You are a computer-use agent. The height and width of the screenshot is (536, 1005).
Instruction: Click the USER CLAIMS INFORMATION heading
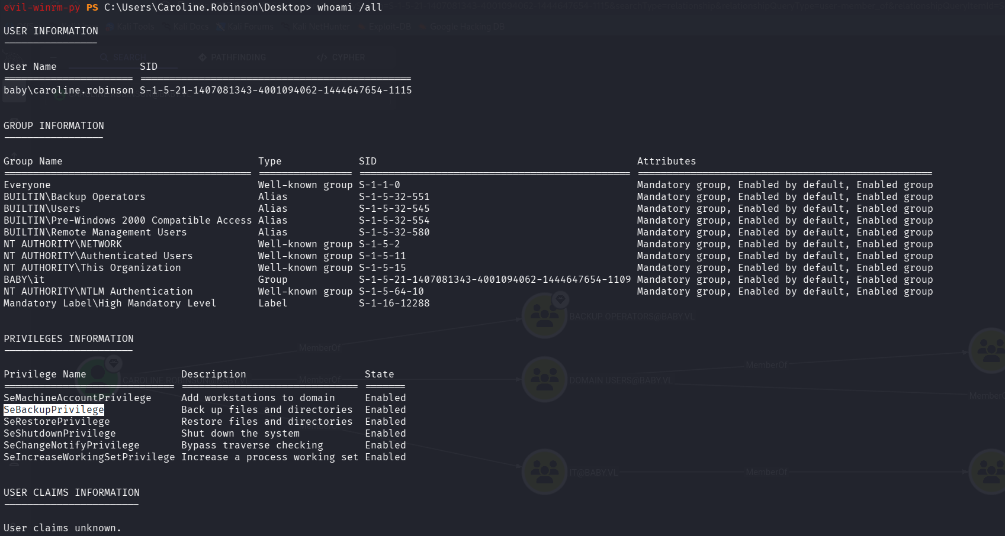pos(72,492)
